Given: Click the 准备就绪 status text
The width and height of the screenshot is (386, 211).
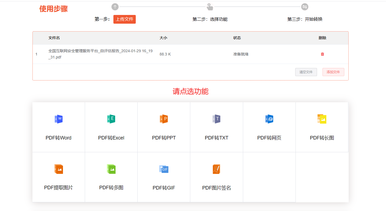Looking at the screenshot, I should pos(241,54).
